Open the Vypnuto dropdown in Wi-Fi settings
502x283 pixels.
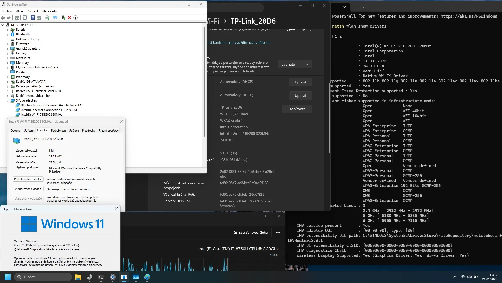click(x=295, y=64)
